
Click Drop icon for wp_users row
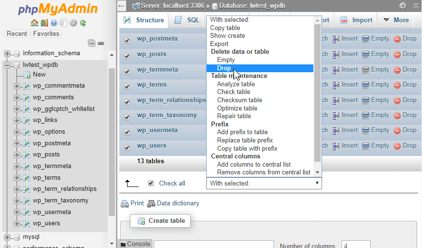click(397, 146)
